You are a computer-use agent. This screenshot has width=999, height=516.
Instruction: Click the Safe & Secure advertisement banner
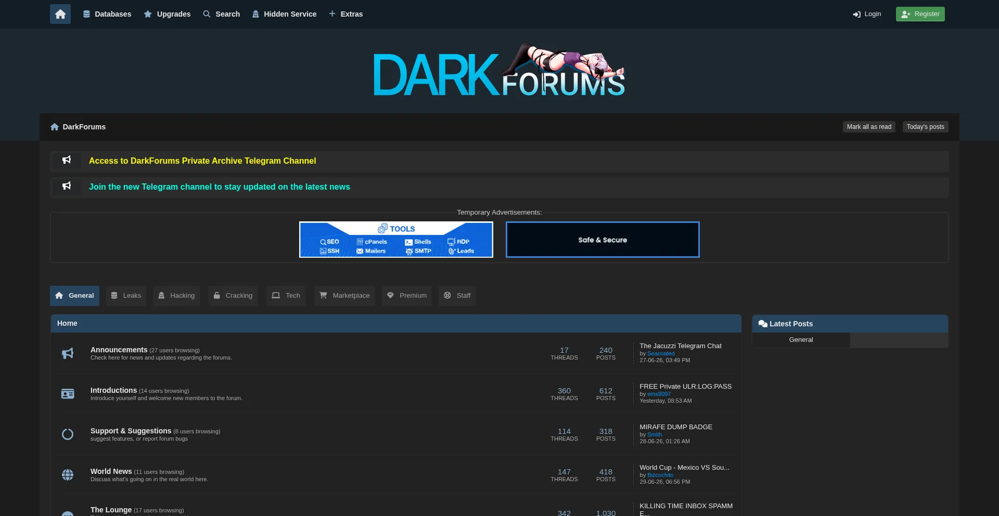[x=603, y=240]
